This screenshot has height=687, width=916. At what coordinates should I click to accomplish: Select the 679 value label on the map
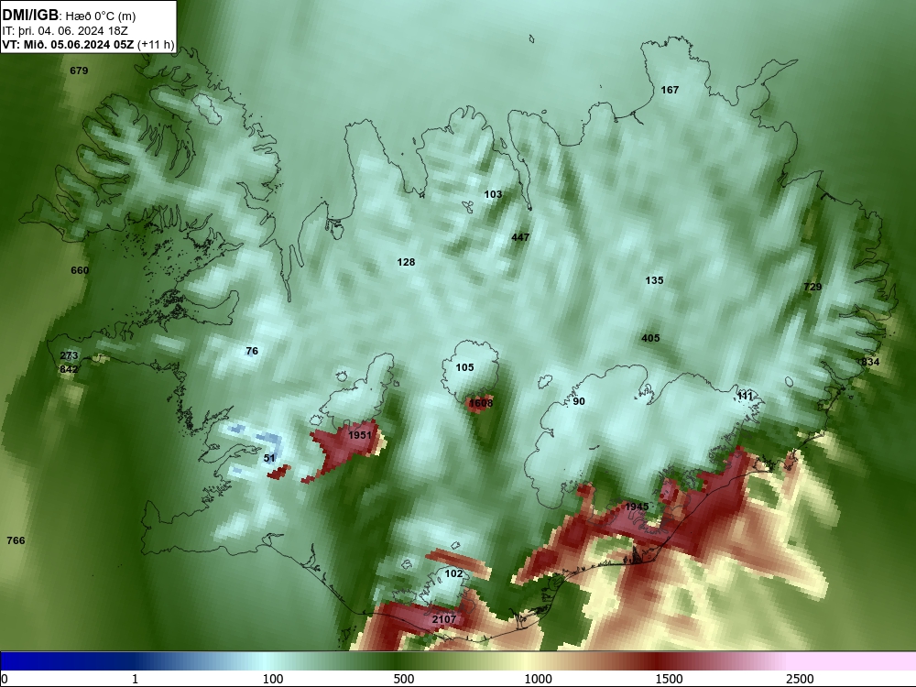79,71
